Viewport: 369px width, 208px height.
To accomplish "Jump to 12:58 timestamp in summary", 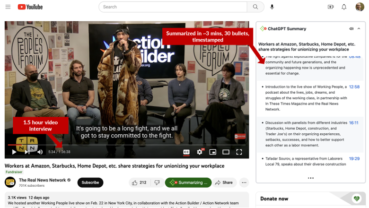I will pyautogui.click(x=354, y=87).
